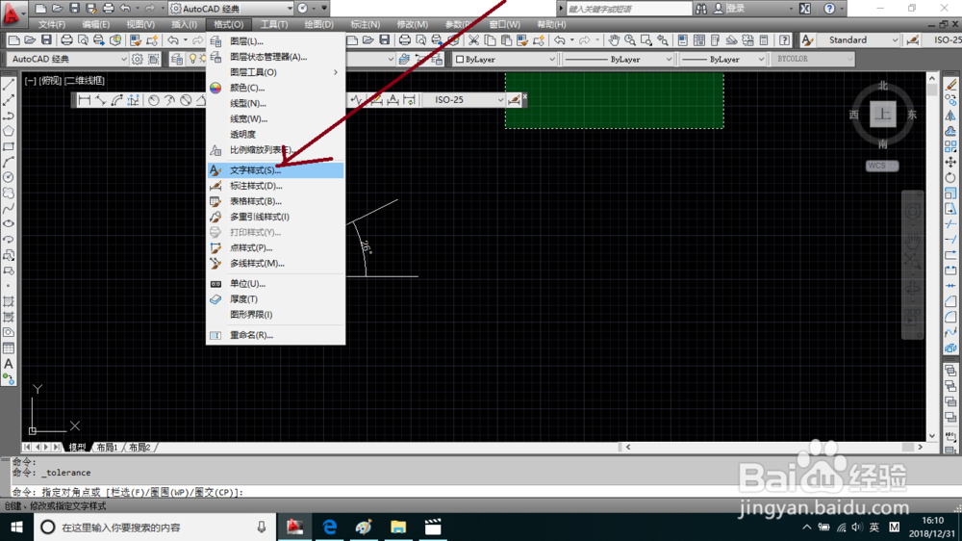Click Save As in the Quick Access toolbar

90,9
